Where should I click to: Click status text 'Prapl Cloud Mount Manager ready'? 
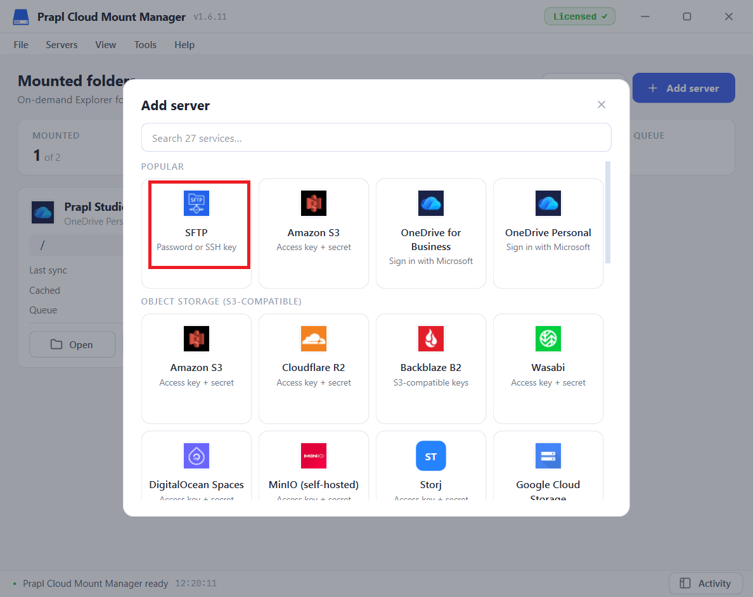click(96, 583)
